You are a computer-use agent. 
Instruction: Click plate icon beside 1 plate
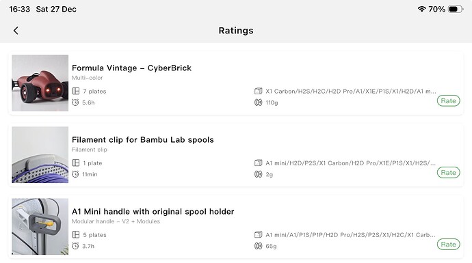click(x=76, y=163)
